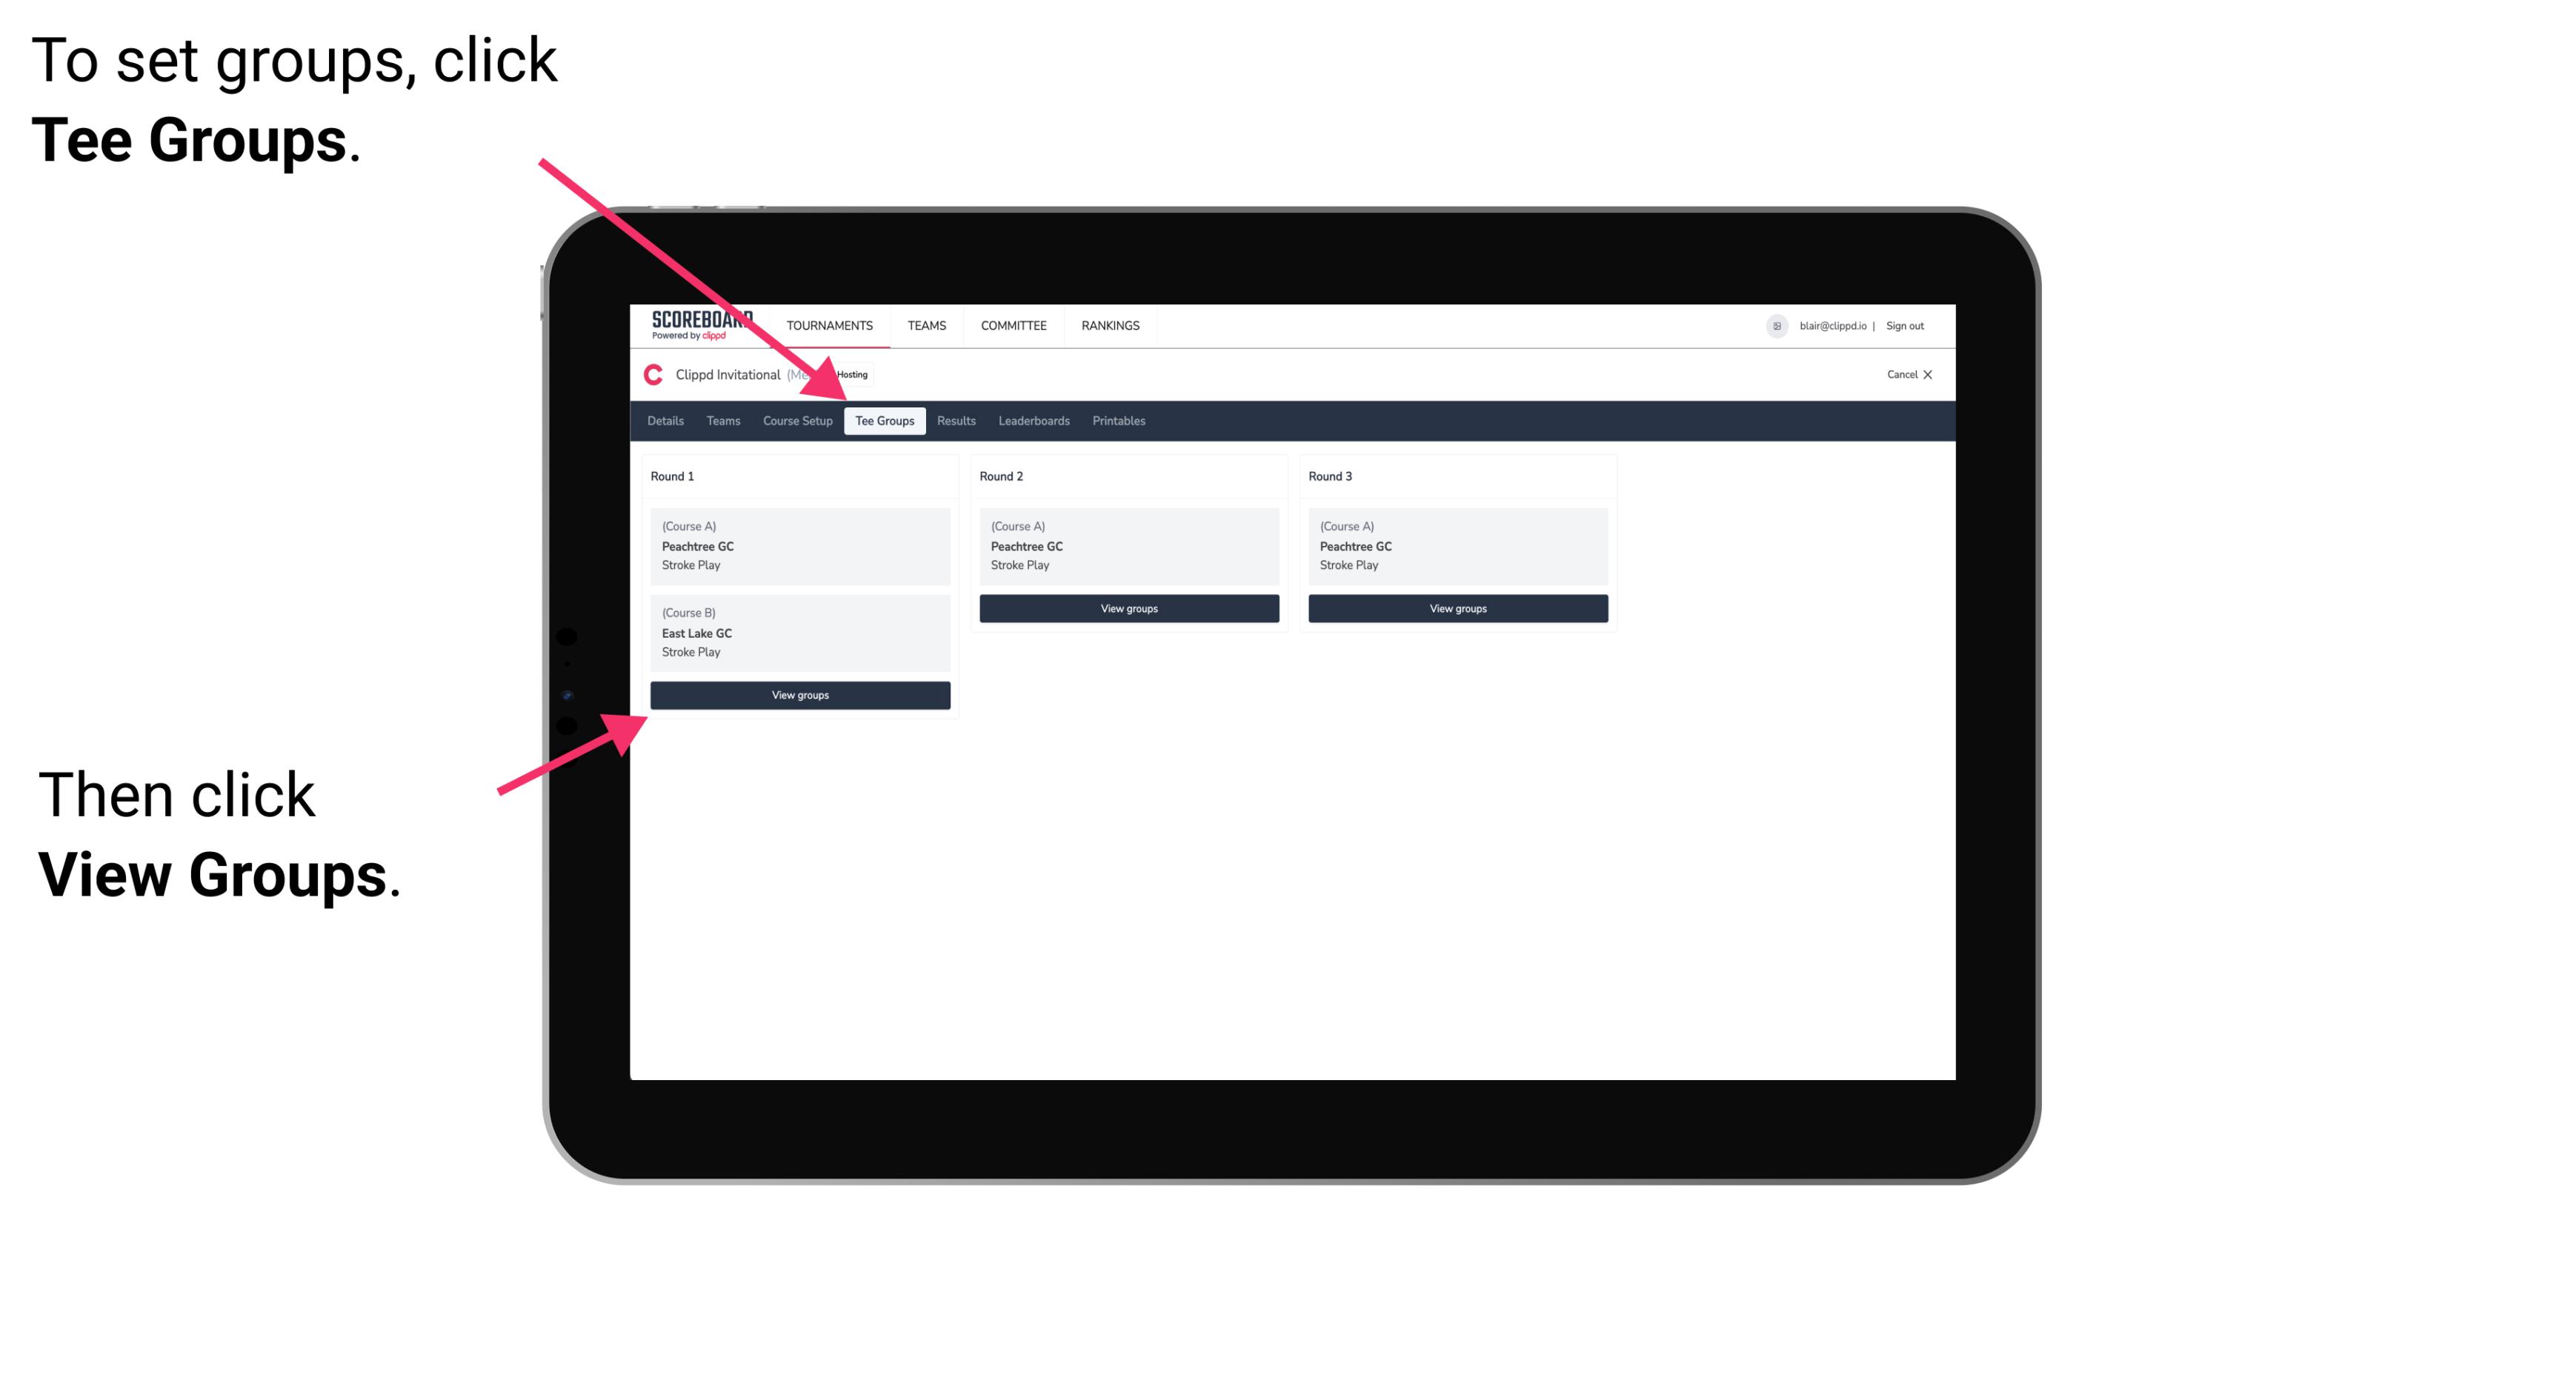This screenshot has width=2576, height=1386.
Task: Click the Round 1 Course A card
Action: click(x=799, y=546)
